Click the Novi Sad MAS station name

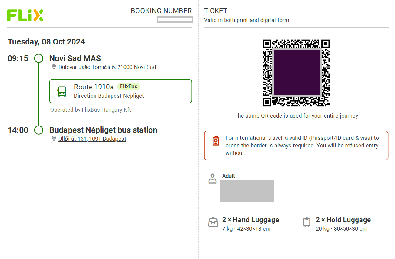pyautogui.click(x=75, y=58)
